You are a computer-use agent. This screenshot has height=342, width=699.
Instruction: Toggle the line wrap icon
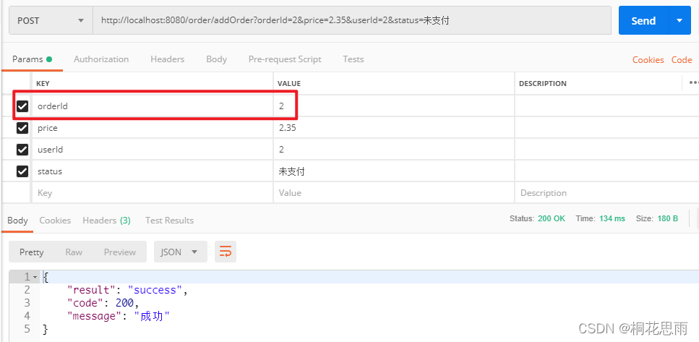point(226,252)
